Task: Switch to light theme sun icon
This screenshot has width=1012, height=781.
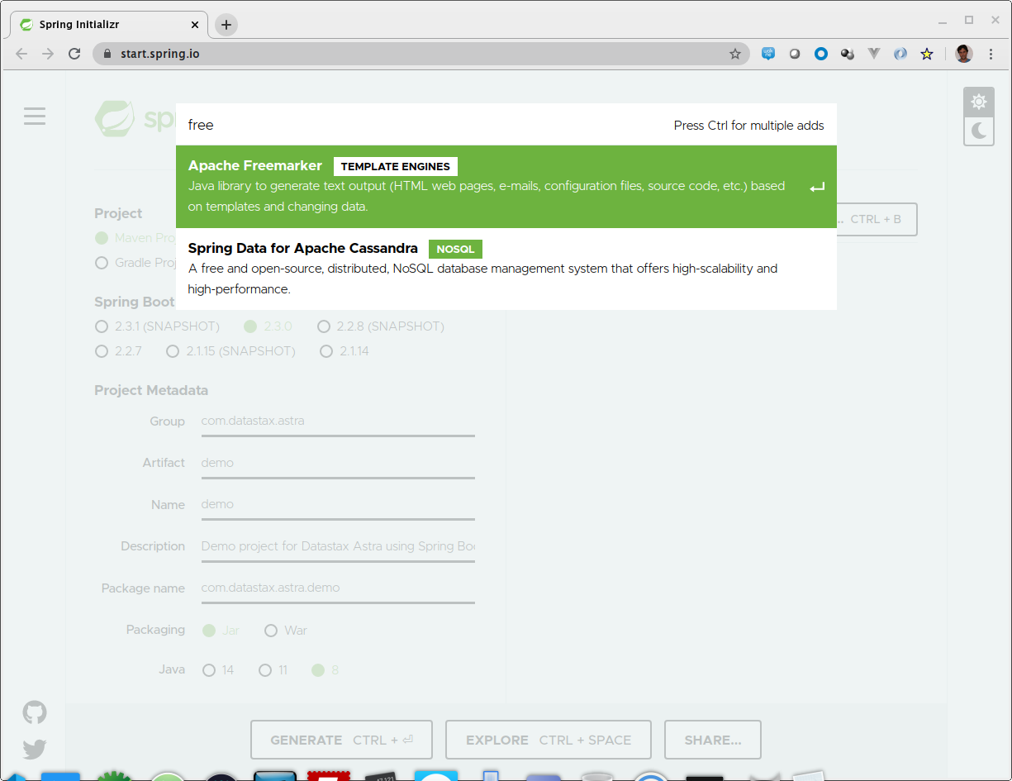Action: (979, 102)
